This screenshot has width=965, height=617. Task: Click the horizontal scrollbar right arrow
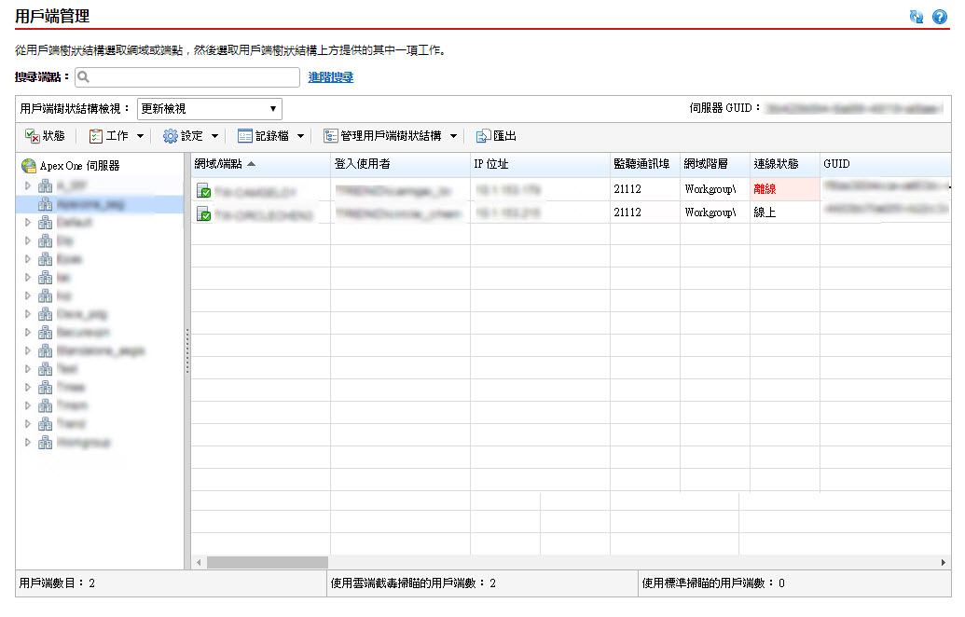coord(944,563)
